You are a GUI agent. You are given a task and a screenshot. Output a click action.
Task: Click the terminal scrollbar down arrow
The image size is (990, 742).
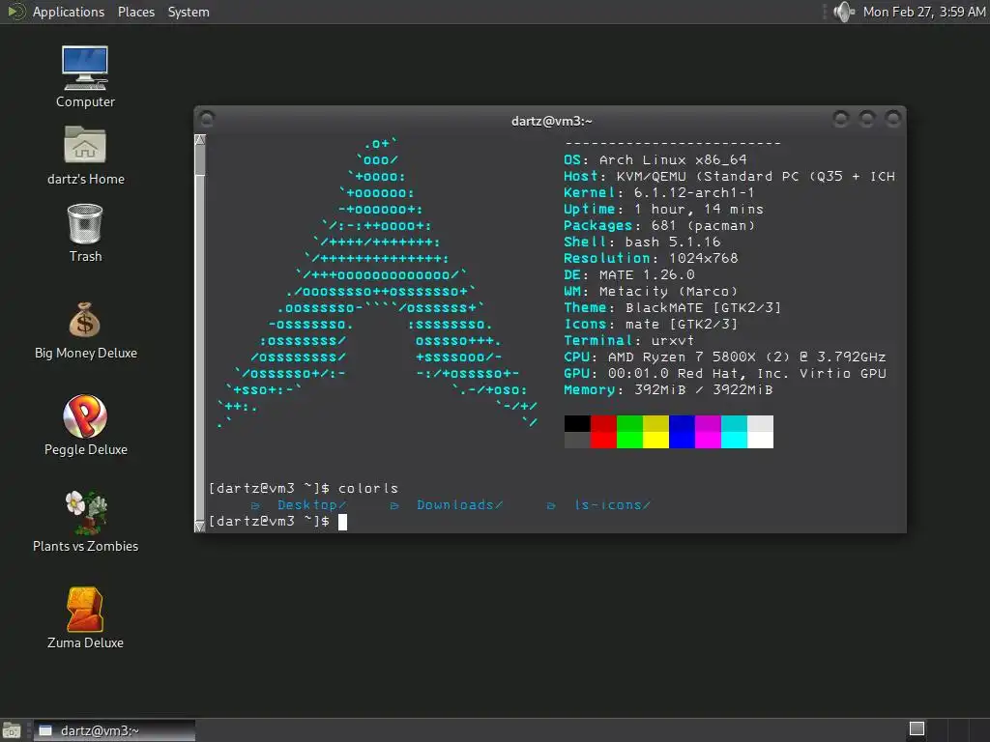200,527
